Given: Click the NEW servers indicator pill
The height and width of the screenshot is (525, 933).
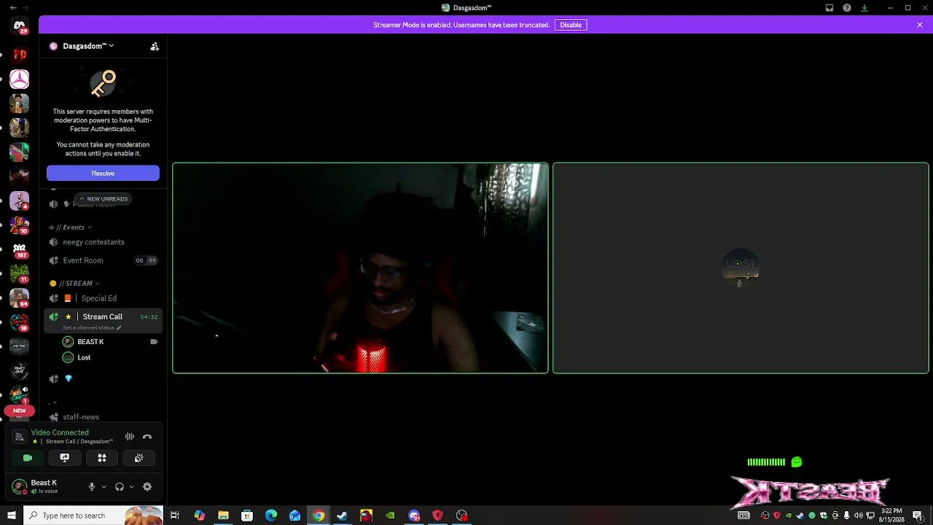Looking at the screenshot, I should coord(20,411).
